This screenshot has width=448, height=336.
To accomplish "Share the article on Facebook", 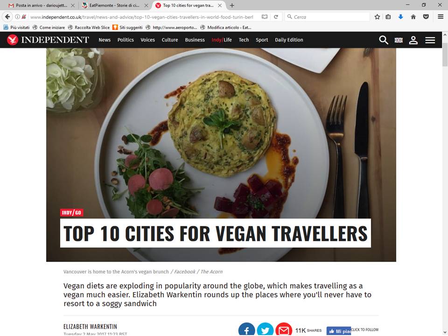I will pyautogui.click(x=246, y=329).
